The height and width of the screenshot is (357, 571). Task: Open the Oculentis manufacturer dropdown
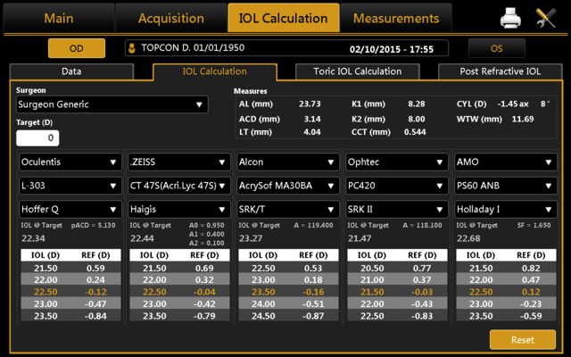70,162
